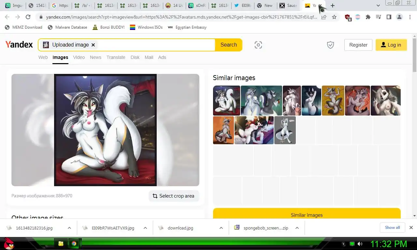
Task: Open the camera image-search icon
Action: [258, 45]
